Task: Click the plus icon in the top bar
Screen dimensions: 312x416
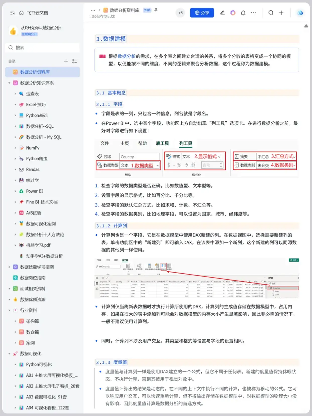Action: [x=281, y=13]
